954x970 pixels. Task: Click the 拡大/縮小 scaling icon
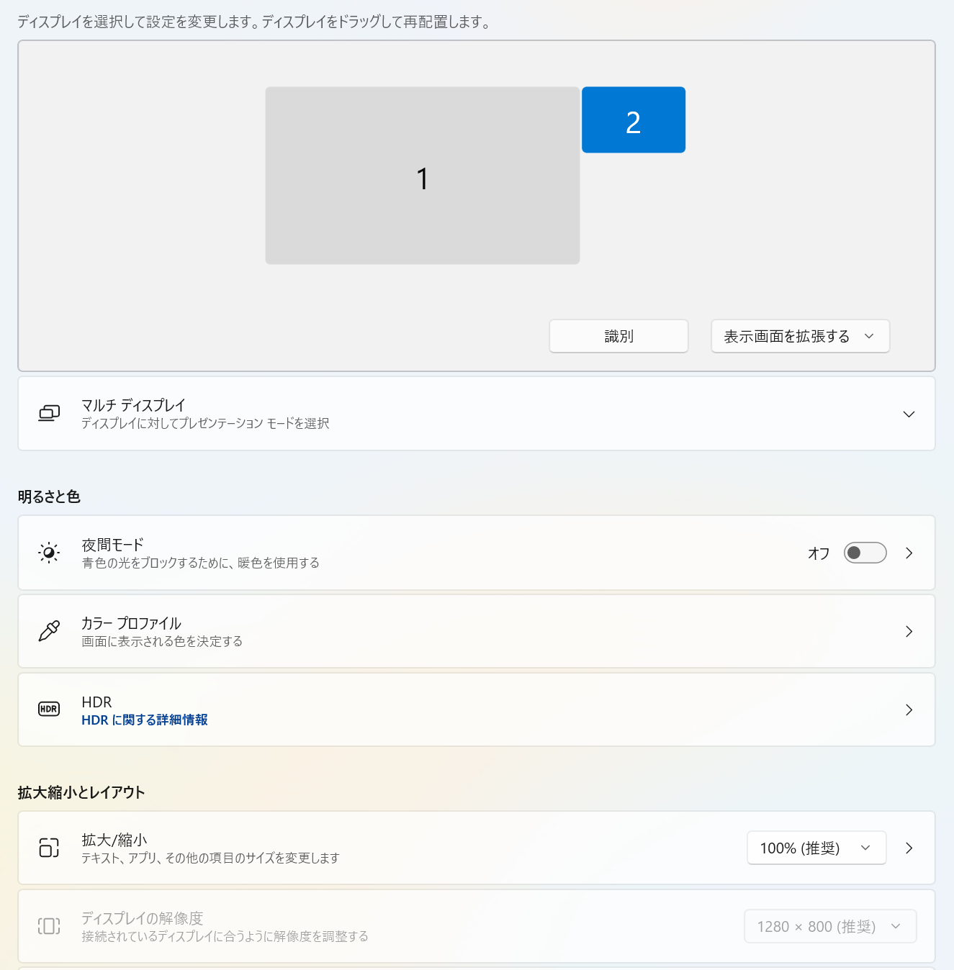(48, 848)
